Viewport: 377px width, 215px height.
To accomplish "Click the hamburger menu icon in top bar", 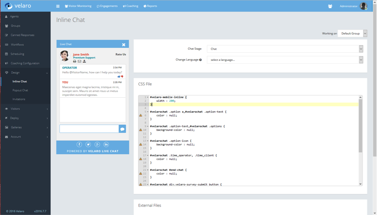I will click(x=58, y=6).
